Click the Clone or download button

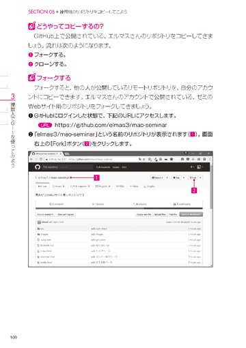[191, 214]
